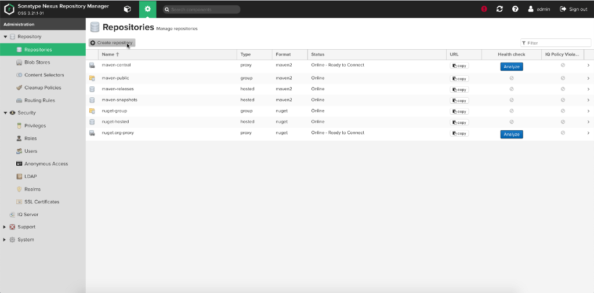
Task: Copy the maven-central URL
Action: tap(459, 66)
